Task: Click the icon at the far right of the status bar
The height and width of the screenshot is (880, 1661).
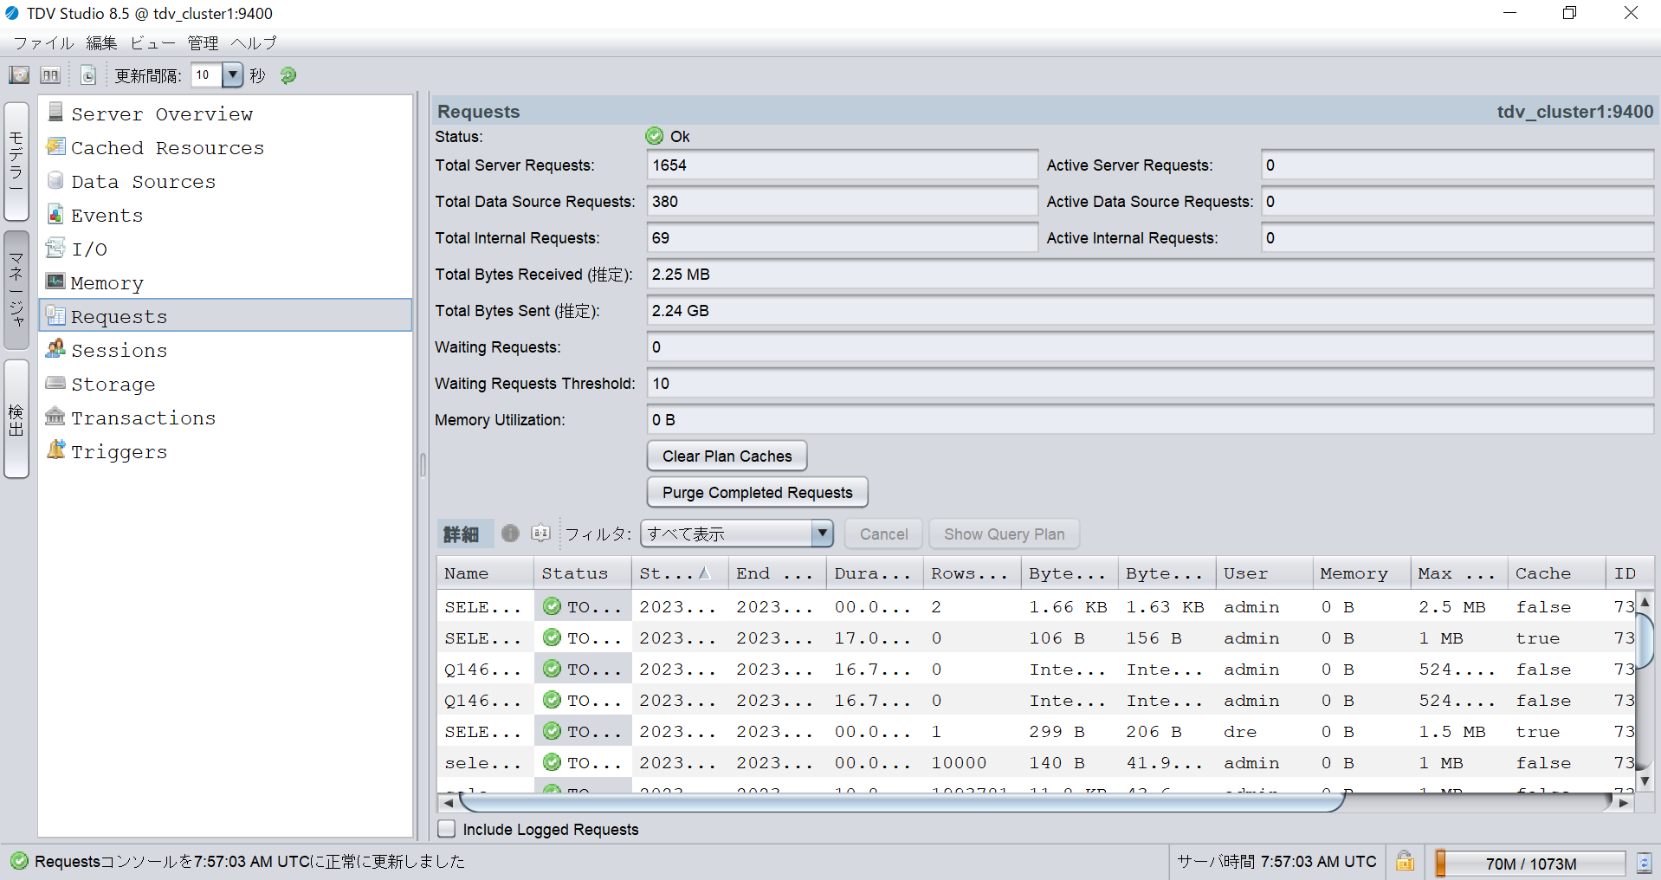Action: [x=1644, y=863]
